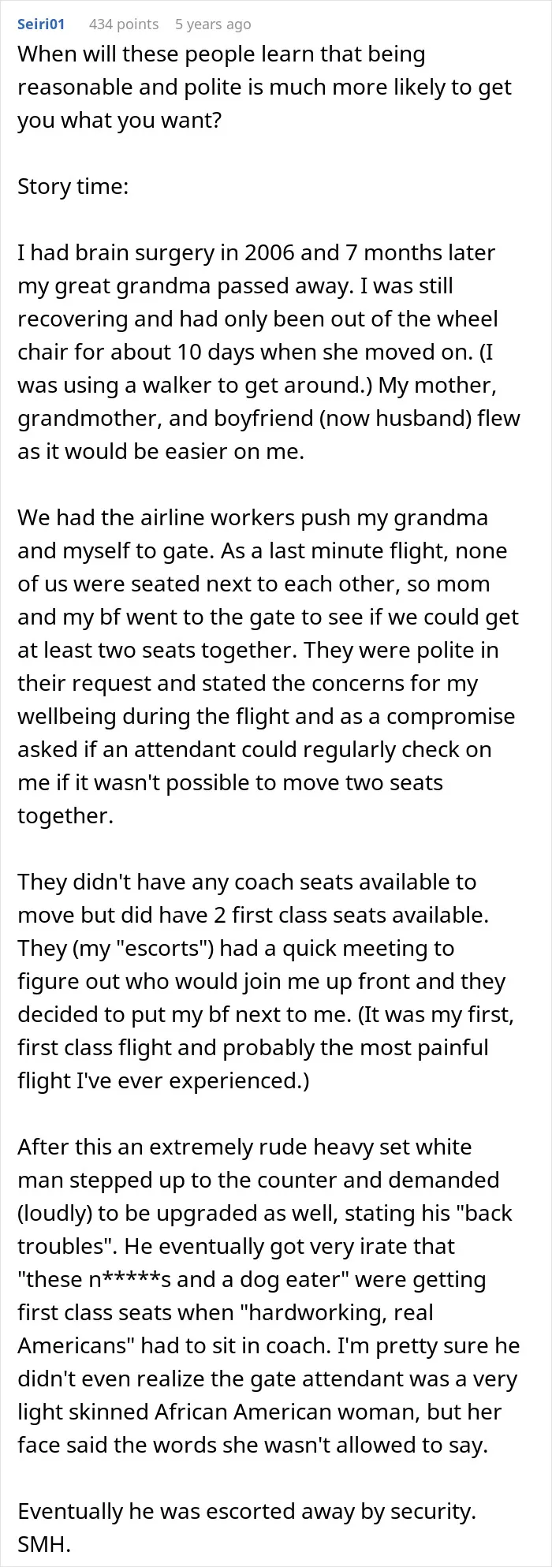
Task: Click the paragraph starting 'I had brain surgery in 2006'
Action: tap(269, 353)
